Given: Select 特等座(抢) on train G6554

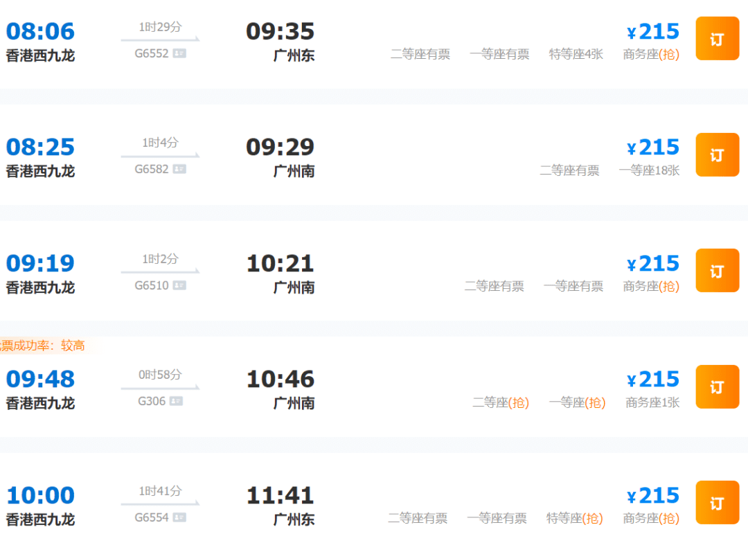Looking at the screenshot, I should [574, 518].
